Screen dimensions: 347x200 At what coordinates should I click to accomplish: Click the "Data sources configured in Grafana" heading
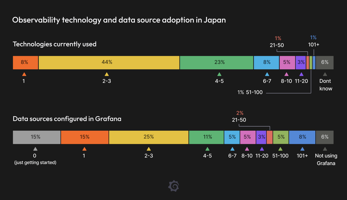[67, 119]
